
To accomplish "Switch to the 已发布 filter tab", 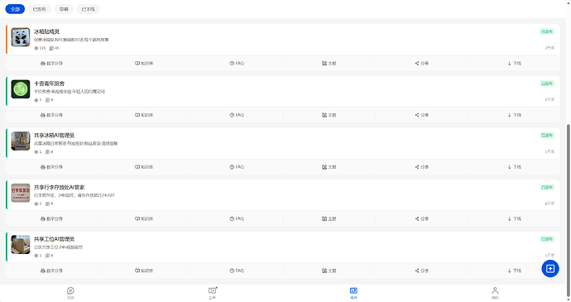I will [40, 9].
